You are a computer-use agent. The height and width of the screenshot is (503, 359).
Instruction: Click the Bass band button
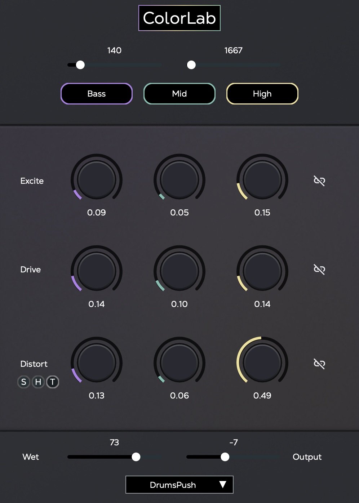tap(97, 94)
